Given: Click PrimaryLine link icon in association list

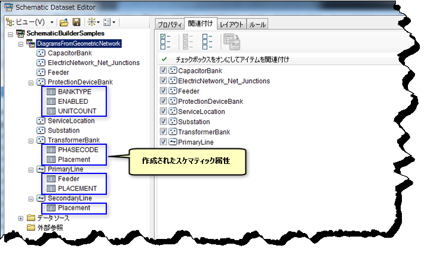Looking at the screenshot, I should click(173, 142).
